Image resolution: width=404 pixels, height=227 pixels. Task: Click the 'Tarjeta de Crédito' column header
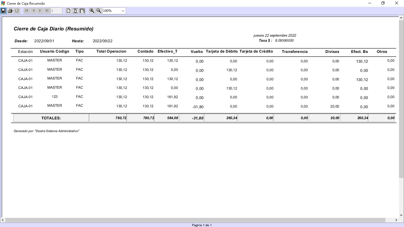pos(256,51)
